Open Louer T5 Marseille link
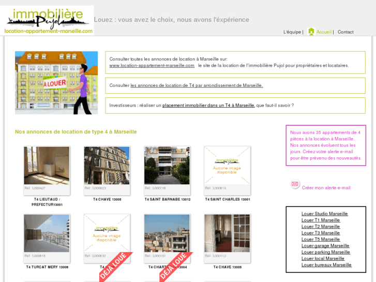This screenshot has width=376, height=282. 320,239
